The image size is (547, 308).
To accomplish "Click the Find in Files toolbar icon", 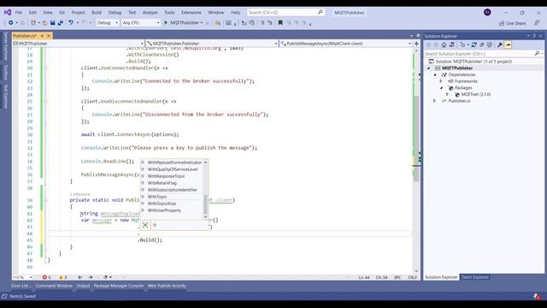I will tap(218, 23).
